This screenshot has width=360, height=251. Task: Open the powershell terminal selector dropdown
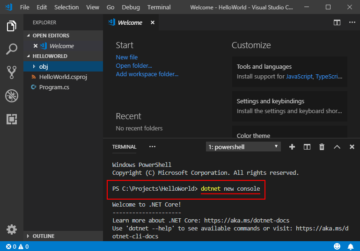243,147
